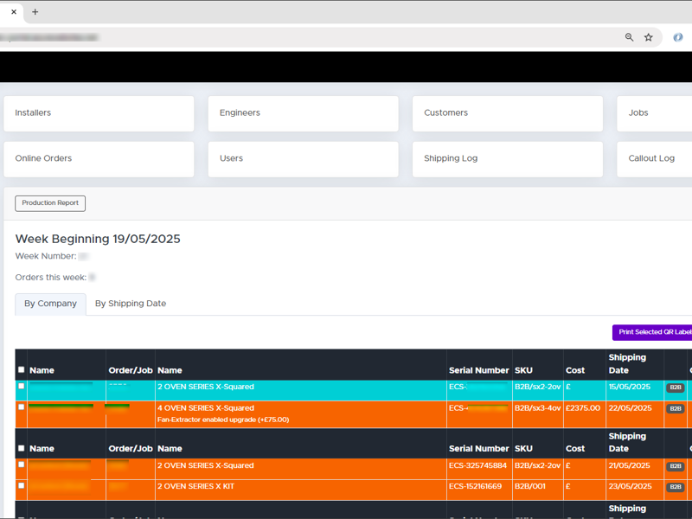This screenshot has width=692, height=519.
Task: Click the browser zoom magnifier icon
Action: pyautogui.click(x=629, y=37)
